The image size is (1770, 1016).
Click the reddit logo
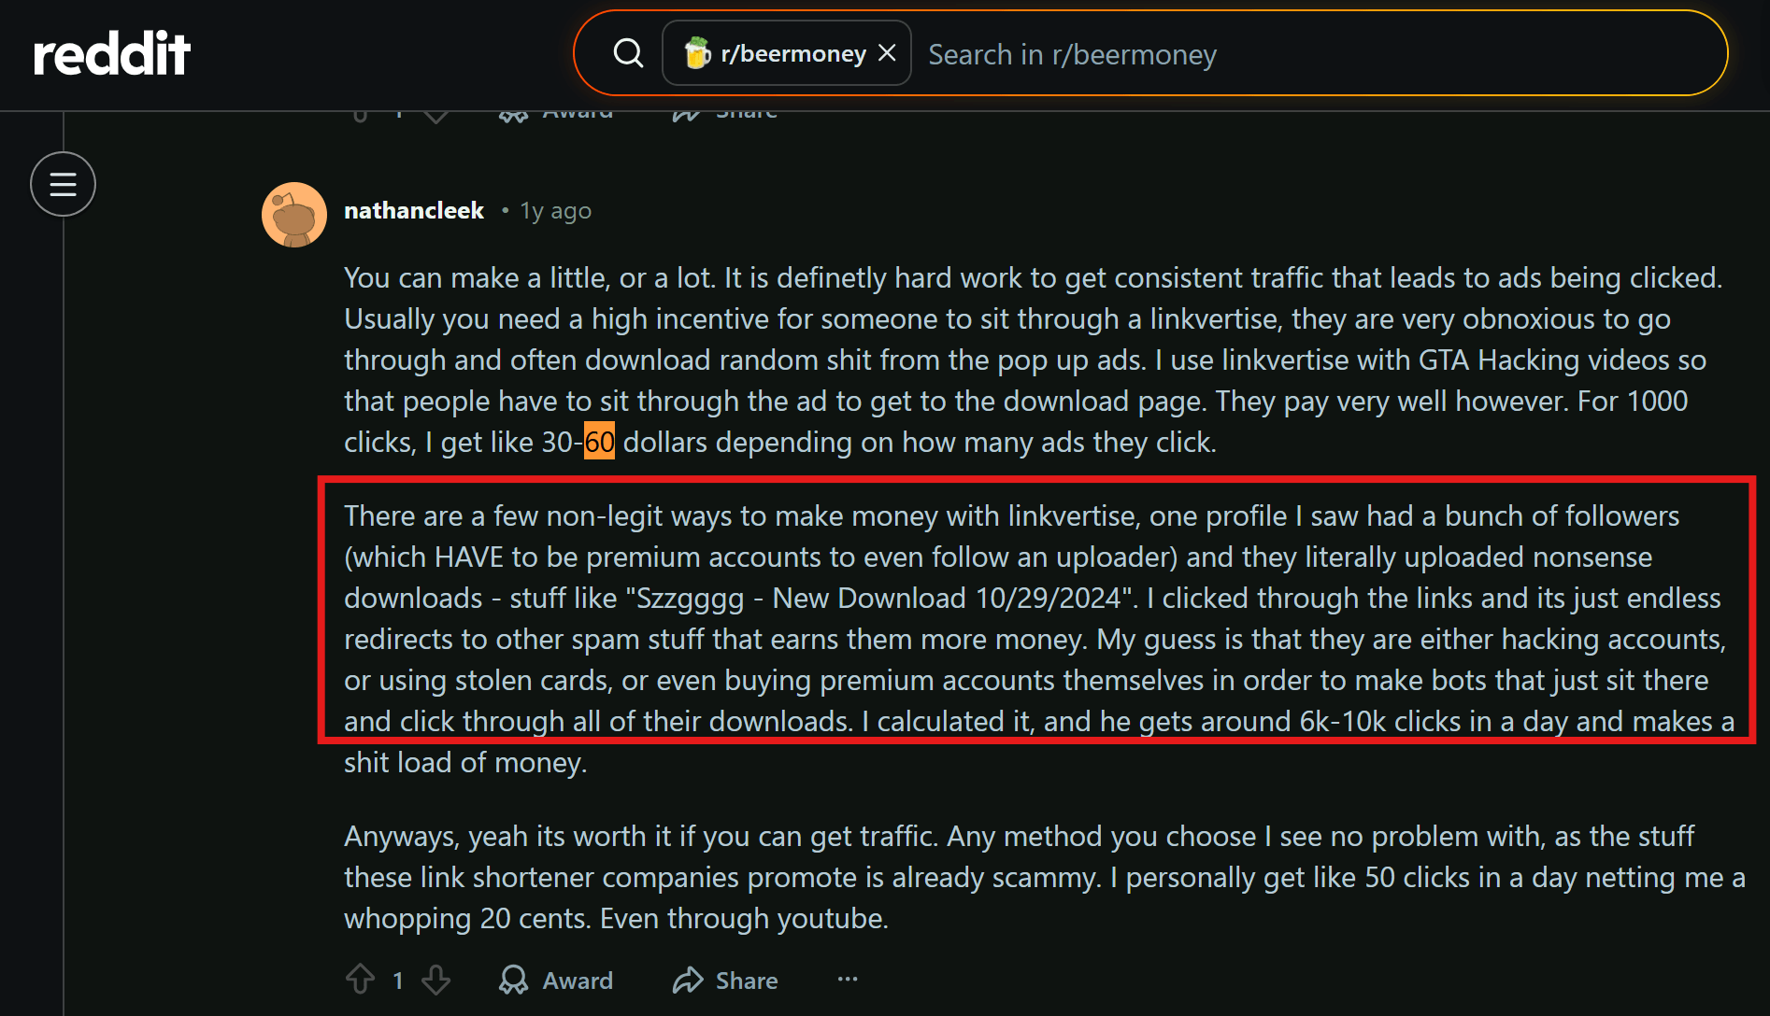click(112, 53)
